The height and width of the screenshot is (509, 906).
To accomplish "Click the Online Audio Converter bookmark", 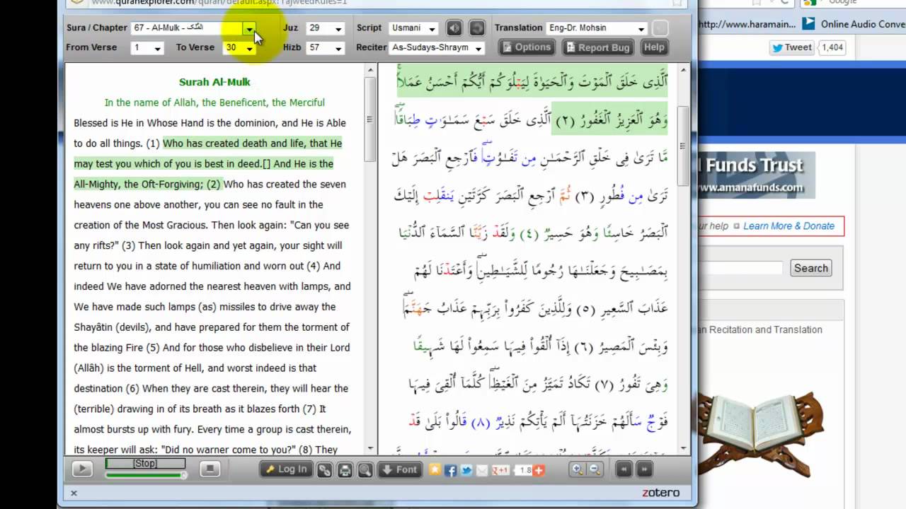I will (854, 24).
